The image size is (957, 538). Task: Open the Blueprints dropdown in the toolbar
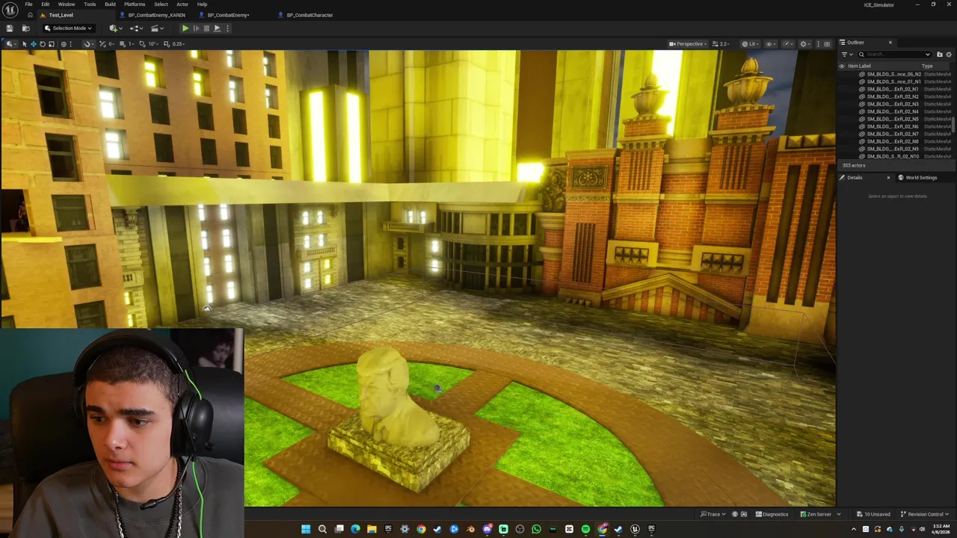pos(136,28)
